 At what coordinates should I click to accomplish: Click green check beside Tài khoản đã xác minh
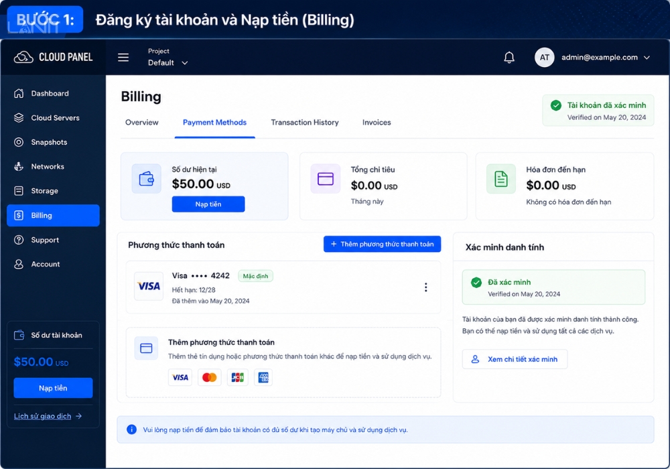(x=556, y=105)
